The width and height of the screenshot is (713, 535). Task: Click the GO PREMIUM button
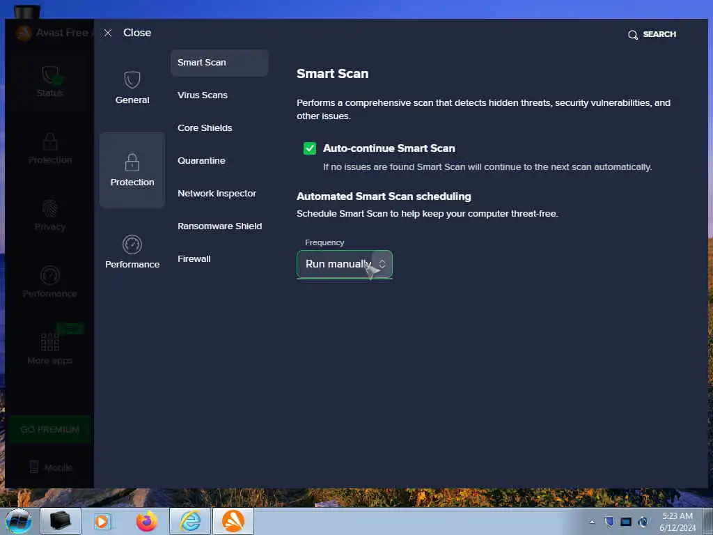50,429
